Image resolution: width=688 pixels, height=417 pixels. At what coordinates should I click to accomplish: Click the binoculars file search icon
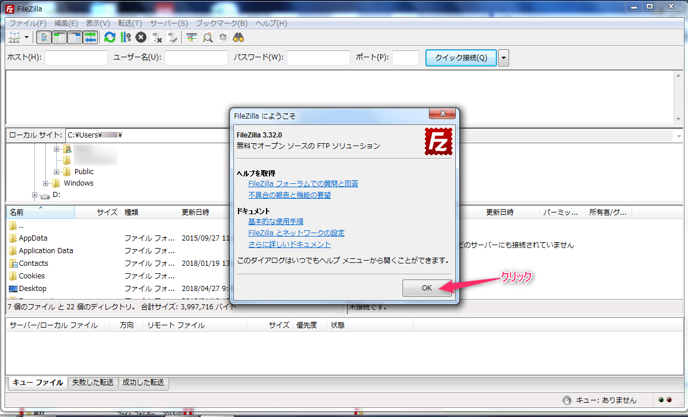pyautogui.click(x=239, y=38)
